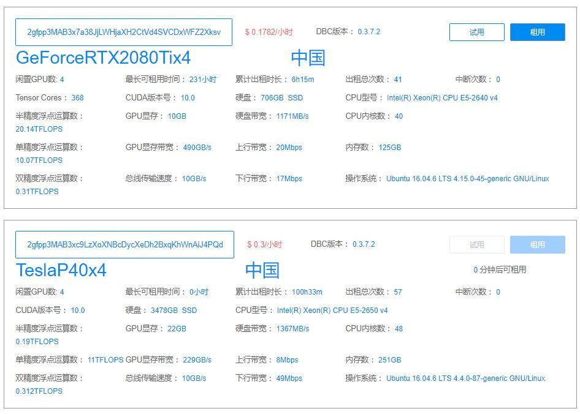Click double precision value 0.312TFLOPS

[x=39, y=391]
